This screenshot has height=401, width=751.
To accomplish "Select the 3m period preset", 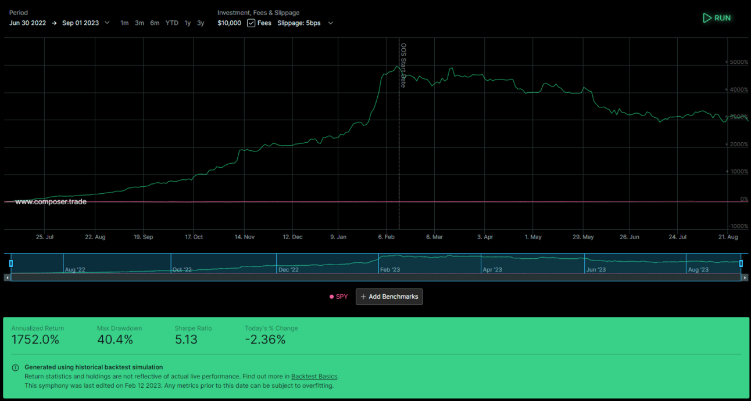I will coord(140,23).
